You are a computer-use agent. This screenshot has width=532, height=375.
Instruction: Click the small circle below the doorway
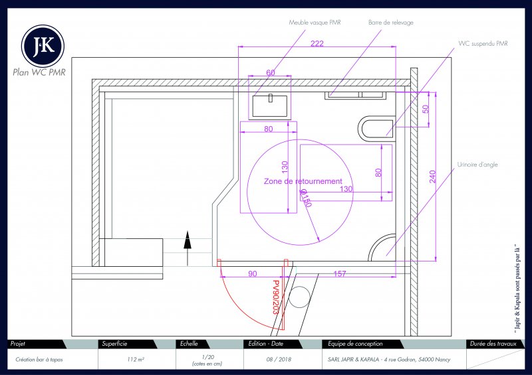pos(300,296)
